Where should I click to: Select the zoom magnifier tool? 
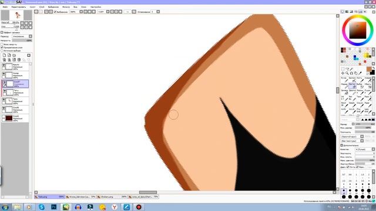347,73
